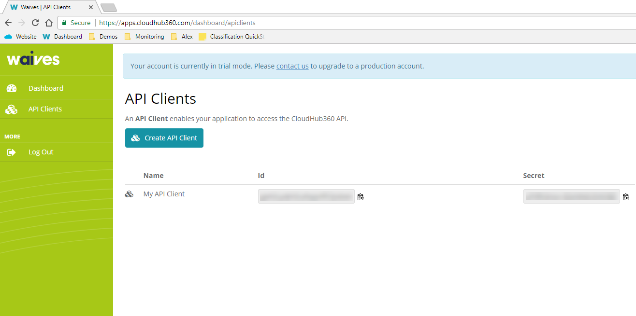Click the Create API Client button
The width and height of the screenshot is (636, 316).
coord(164,138)
